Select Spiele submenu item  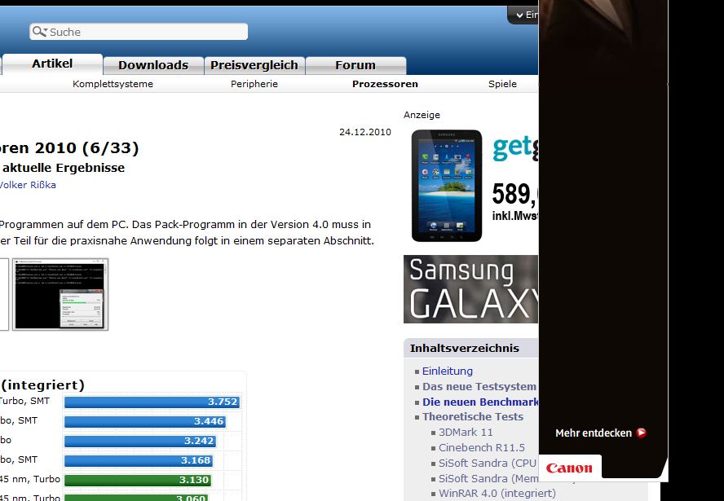click(502, 84)
